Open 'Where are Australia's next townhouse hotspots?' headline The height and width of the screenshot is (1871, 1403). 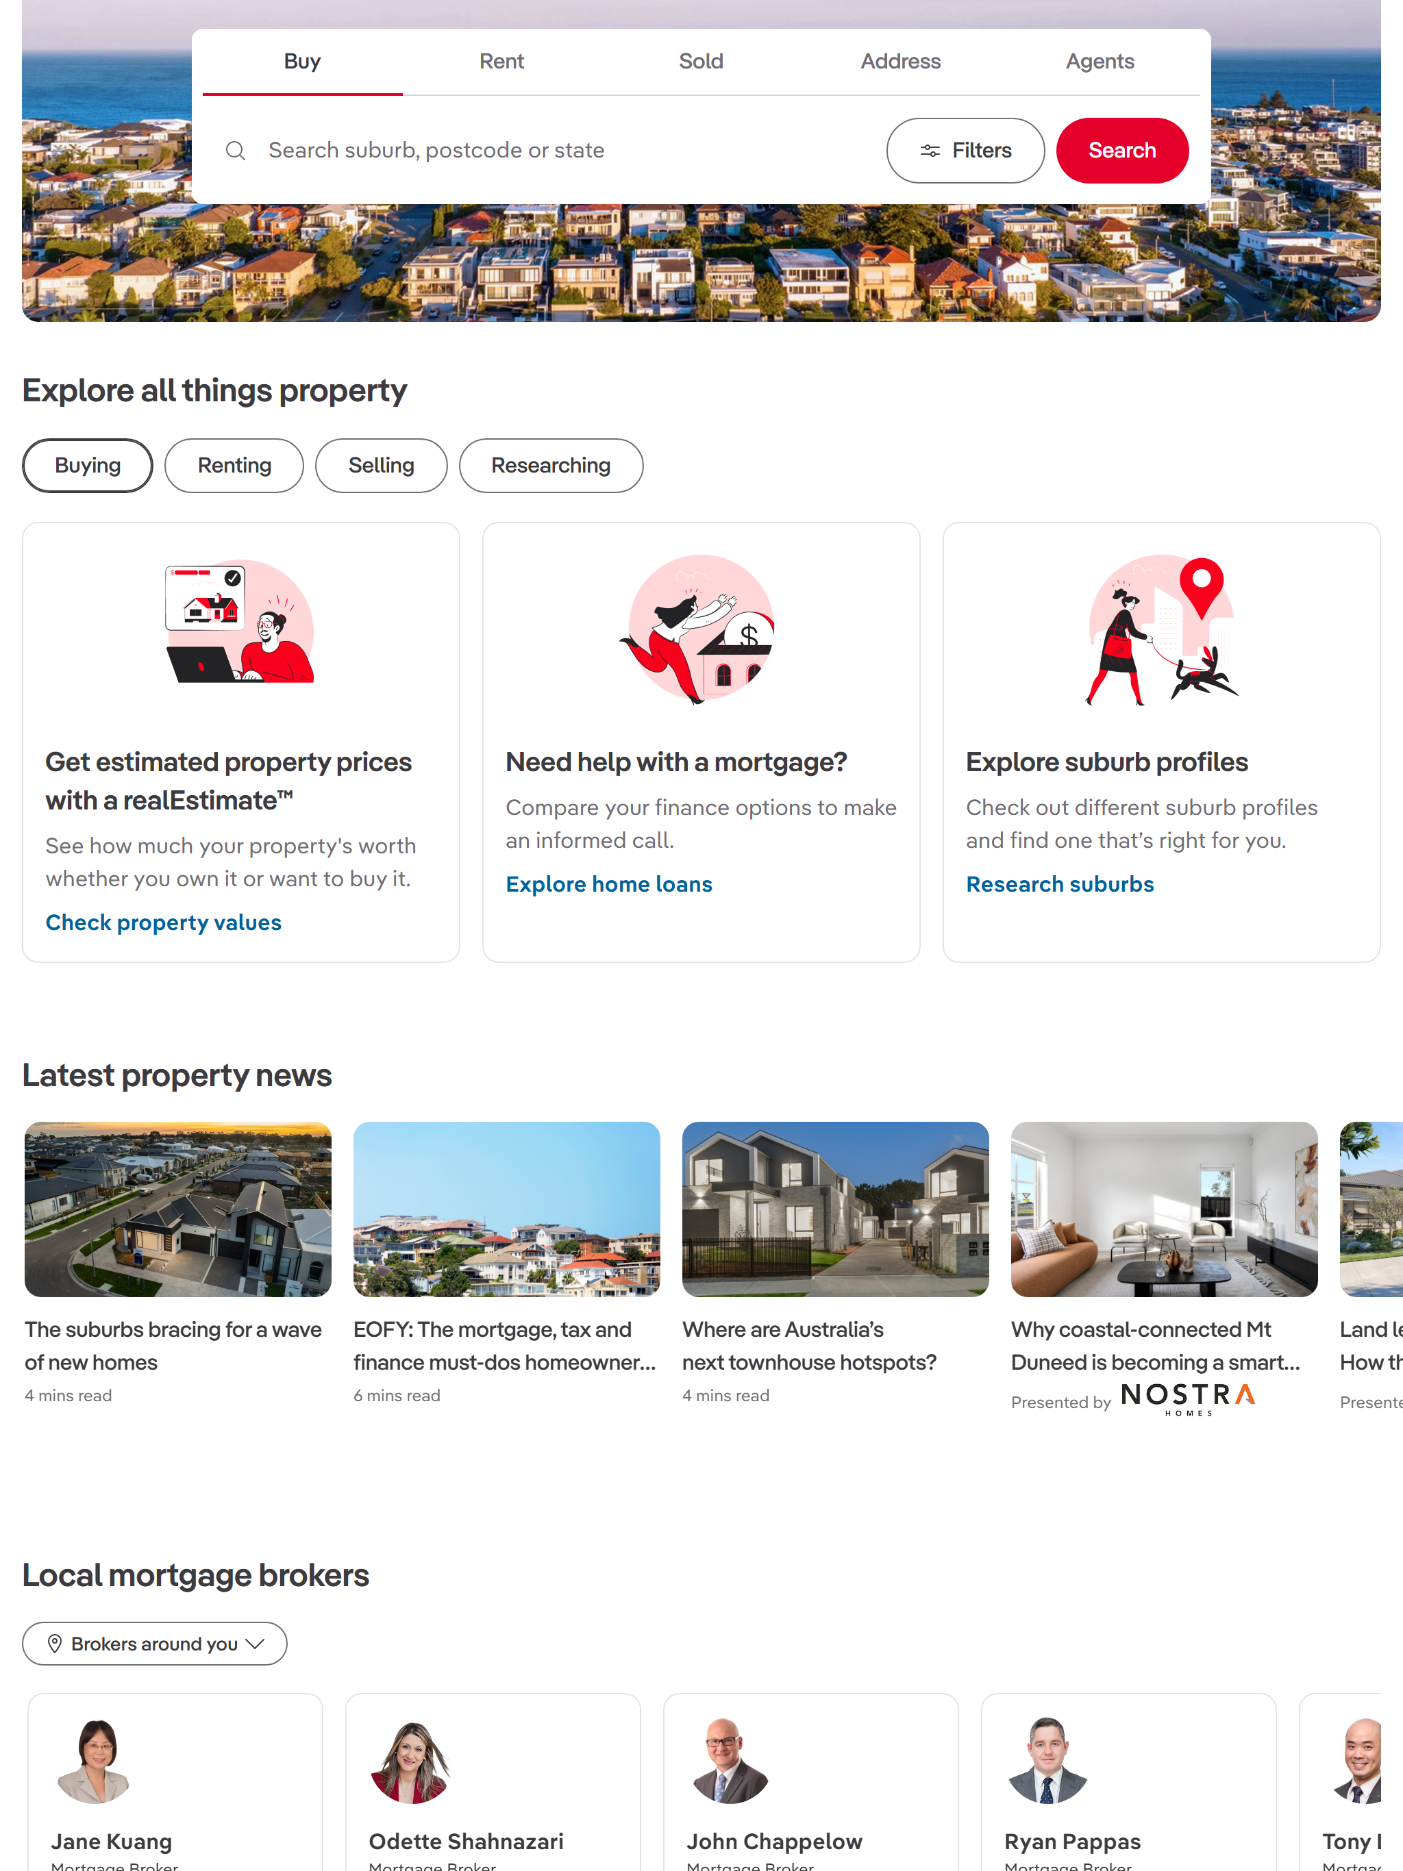810,1346
